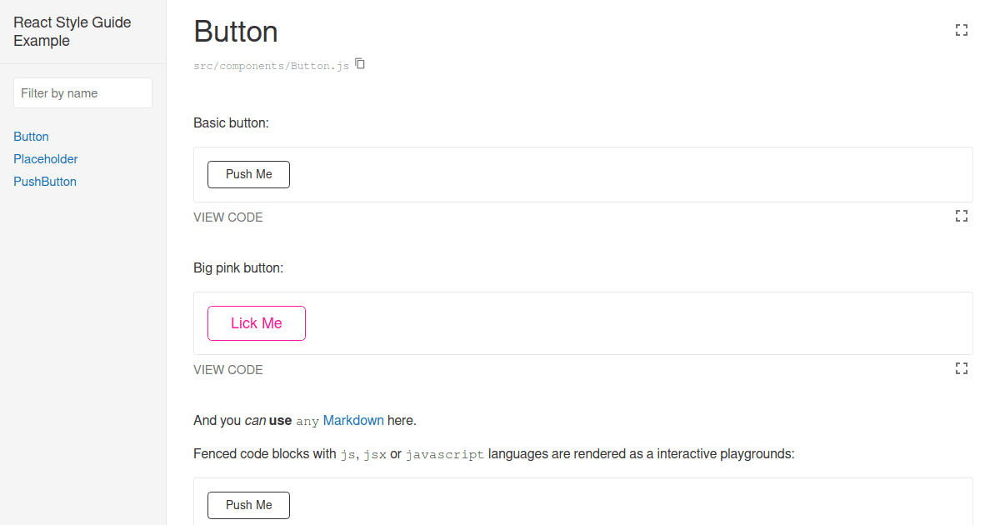
Task: Click the Button page heading
Action: (x=236, y=32)
